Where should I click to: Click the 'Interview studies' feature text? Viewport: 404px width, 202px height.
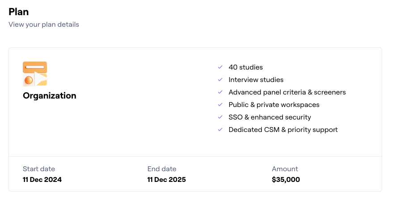(256, 80)
